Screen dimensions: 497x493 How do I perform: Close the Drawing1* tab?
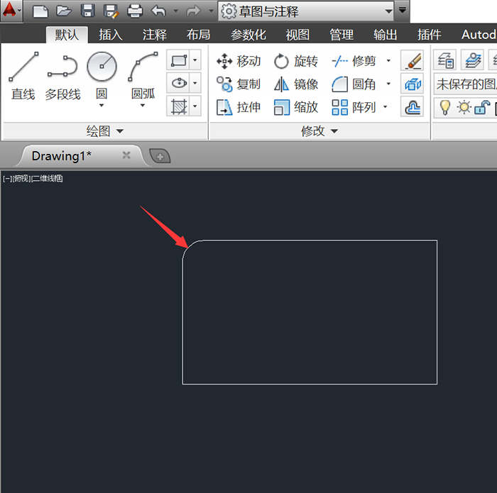(x=126, y=155)
